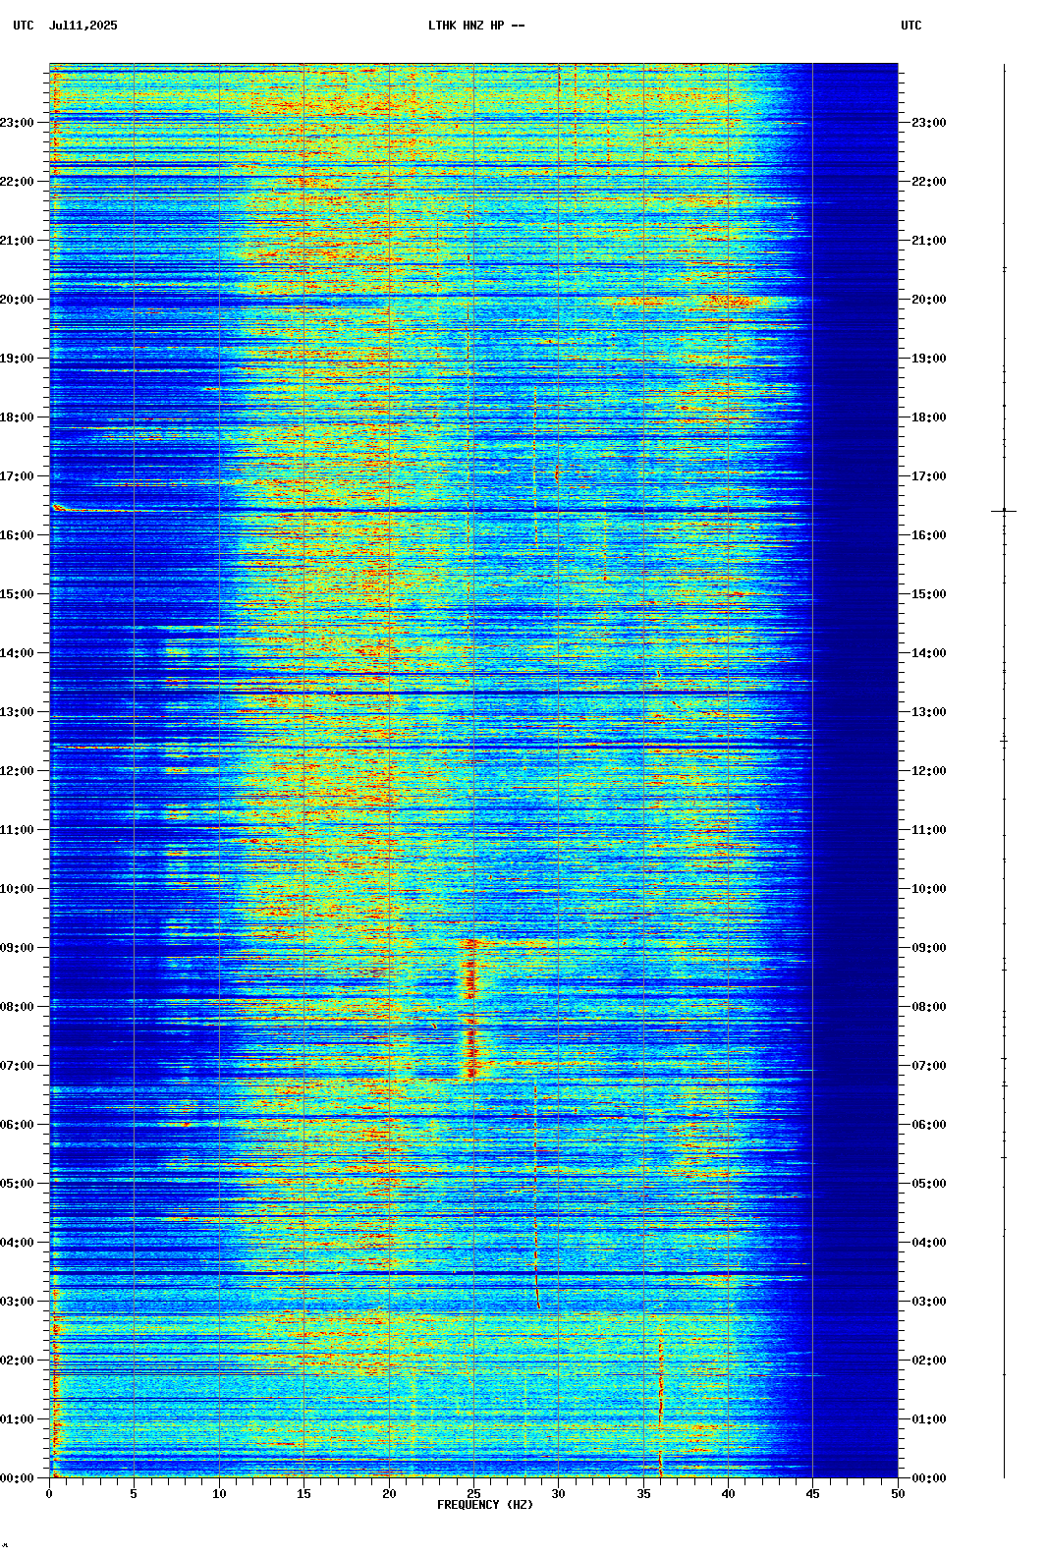
Task: Click the 11:00 label on the right time axis
Action: (x=929, y=830)
